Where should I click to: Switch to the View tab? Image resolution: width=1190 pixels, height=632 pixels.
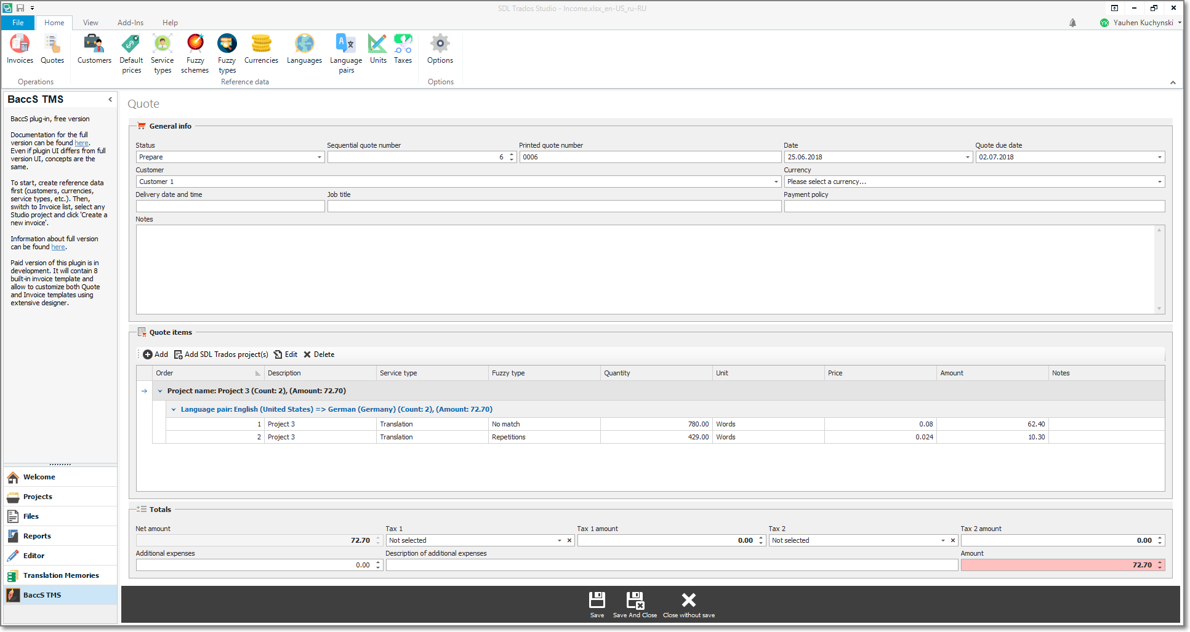click(x=90, y=23)
